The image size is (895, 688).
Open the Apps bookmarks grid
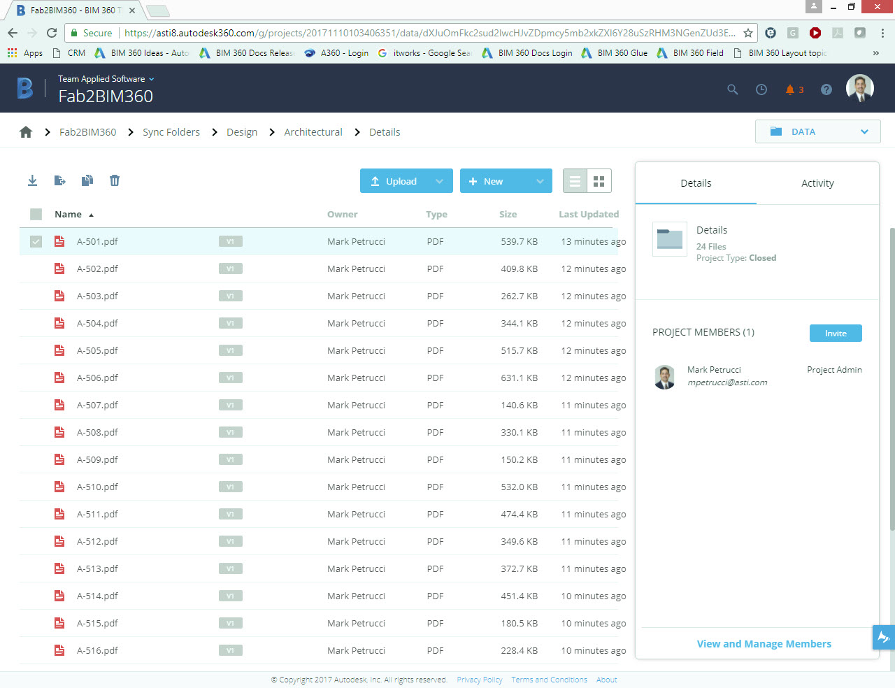coord(24,53)
